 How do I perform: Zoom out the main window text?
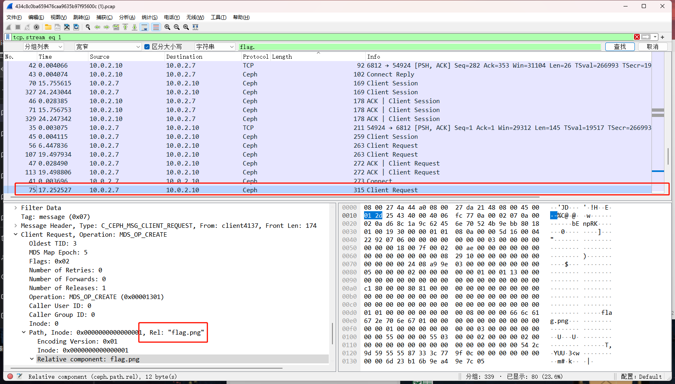[x=177, y=27]
